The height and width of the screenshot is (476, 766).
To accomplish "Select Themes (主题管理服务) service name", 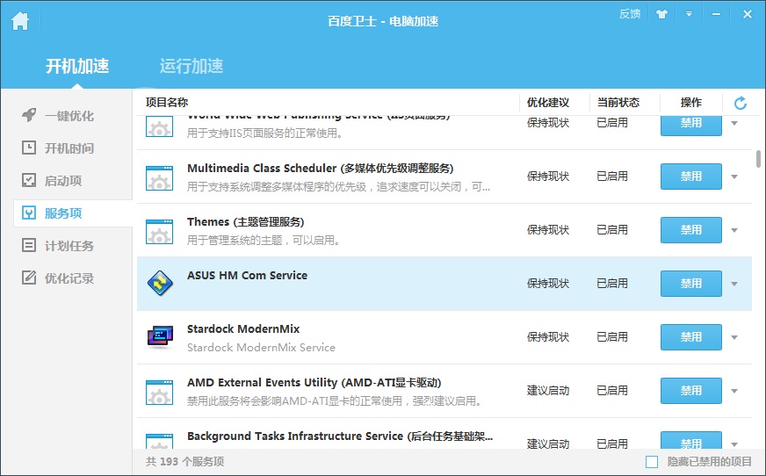I will point(246,222).
